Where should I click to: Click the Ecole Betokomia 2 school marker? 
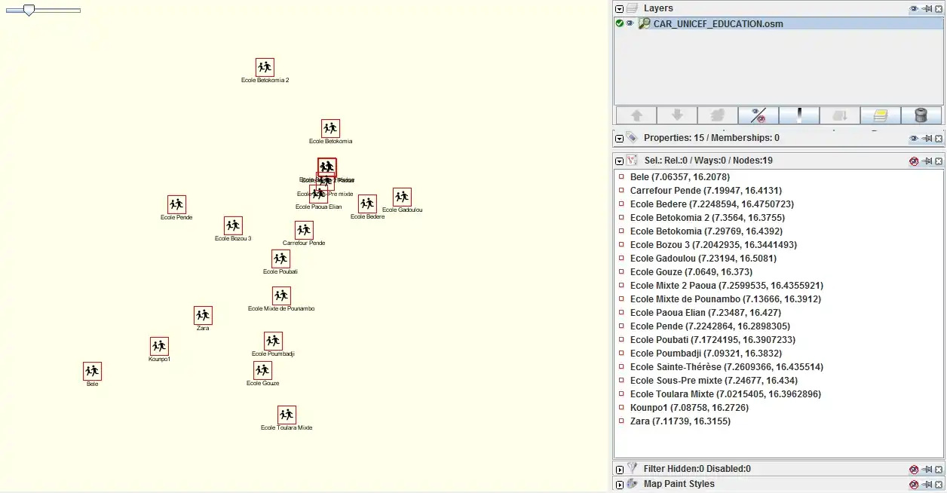pos(265,67)
